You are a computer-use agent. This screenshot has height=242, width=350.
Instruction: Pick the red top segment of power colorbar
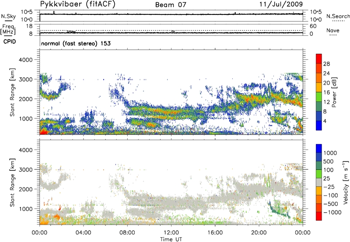point(319,59)
